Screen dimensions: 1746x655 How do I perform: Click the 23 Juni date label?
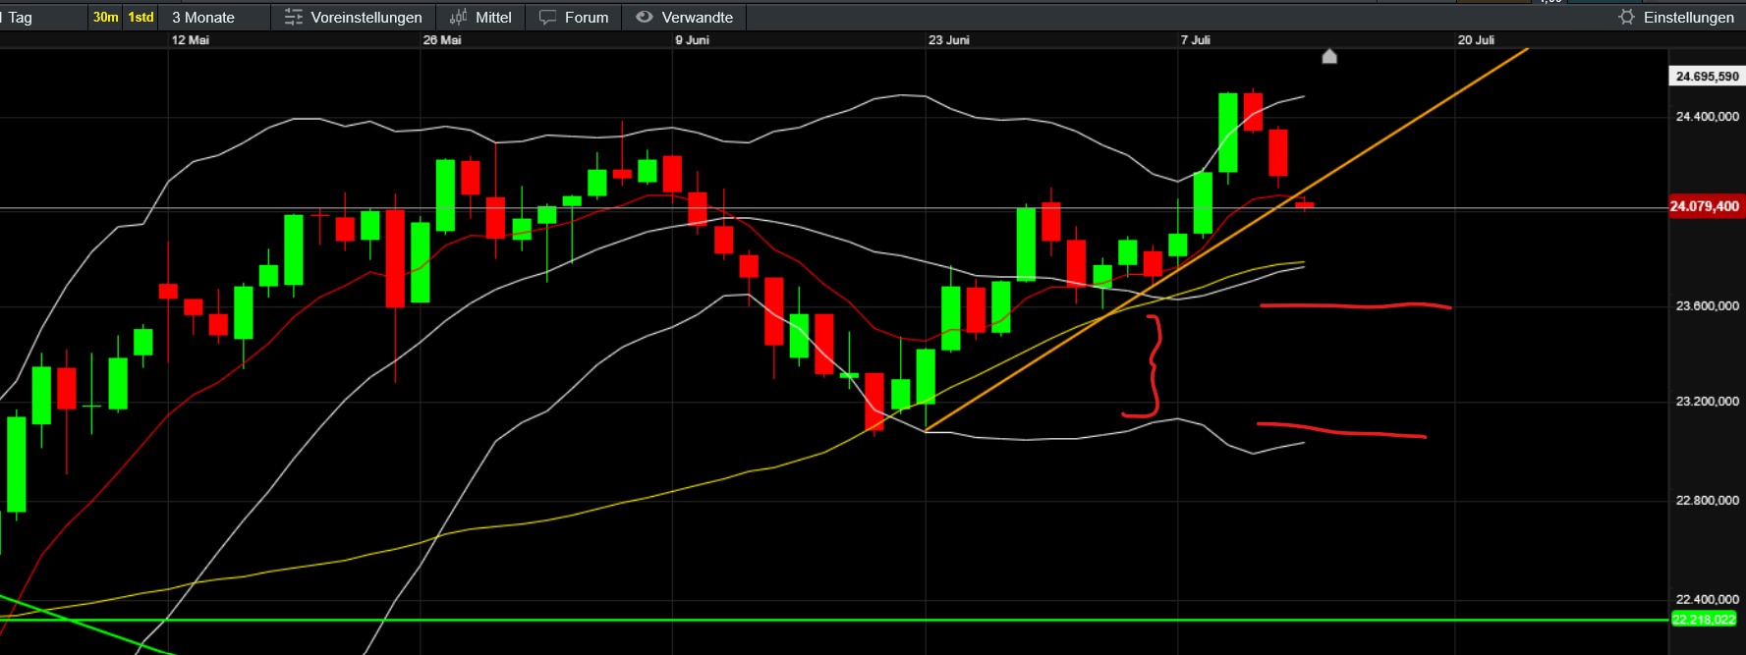tap(949, 40)
